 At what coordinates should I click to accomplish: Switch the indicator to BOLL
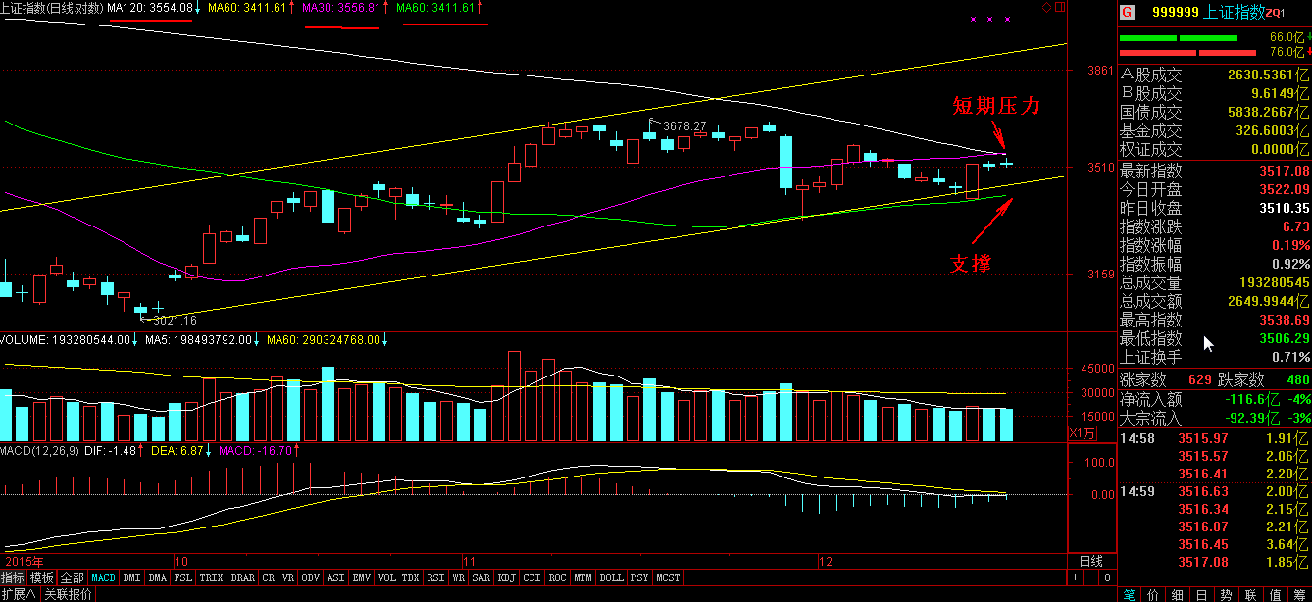(611, 578)
